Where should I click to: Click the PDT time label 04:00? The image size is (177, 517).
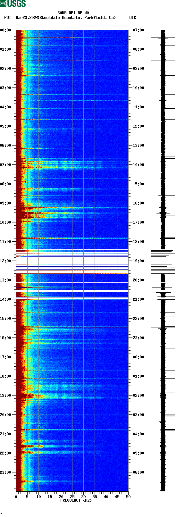(6, 107)
